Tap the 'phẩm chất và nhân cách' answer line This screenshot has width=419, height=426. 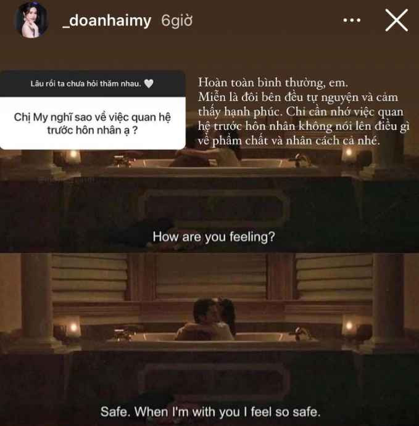288,141
